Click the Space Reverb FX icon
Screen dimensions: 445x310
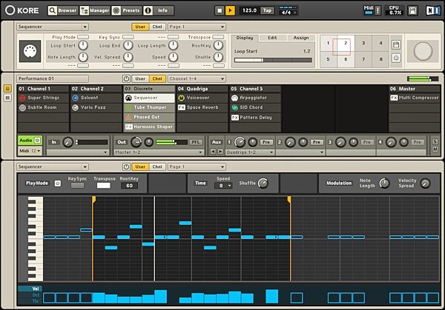click(x=182, y=107)
